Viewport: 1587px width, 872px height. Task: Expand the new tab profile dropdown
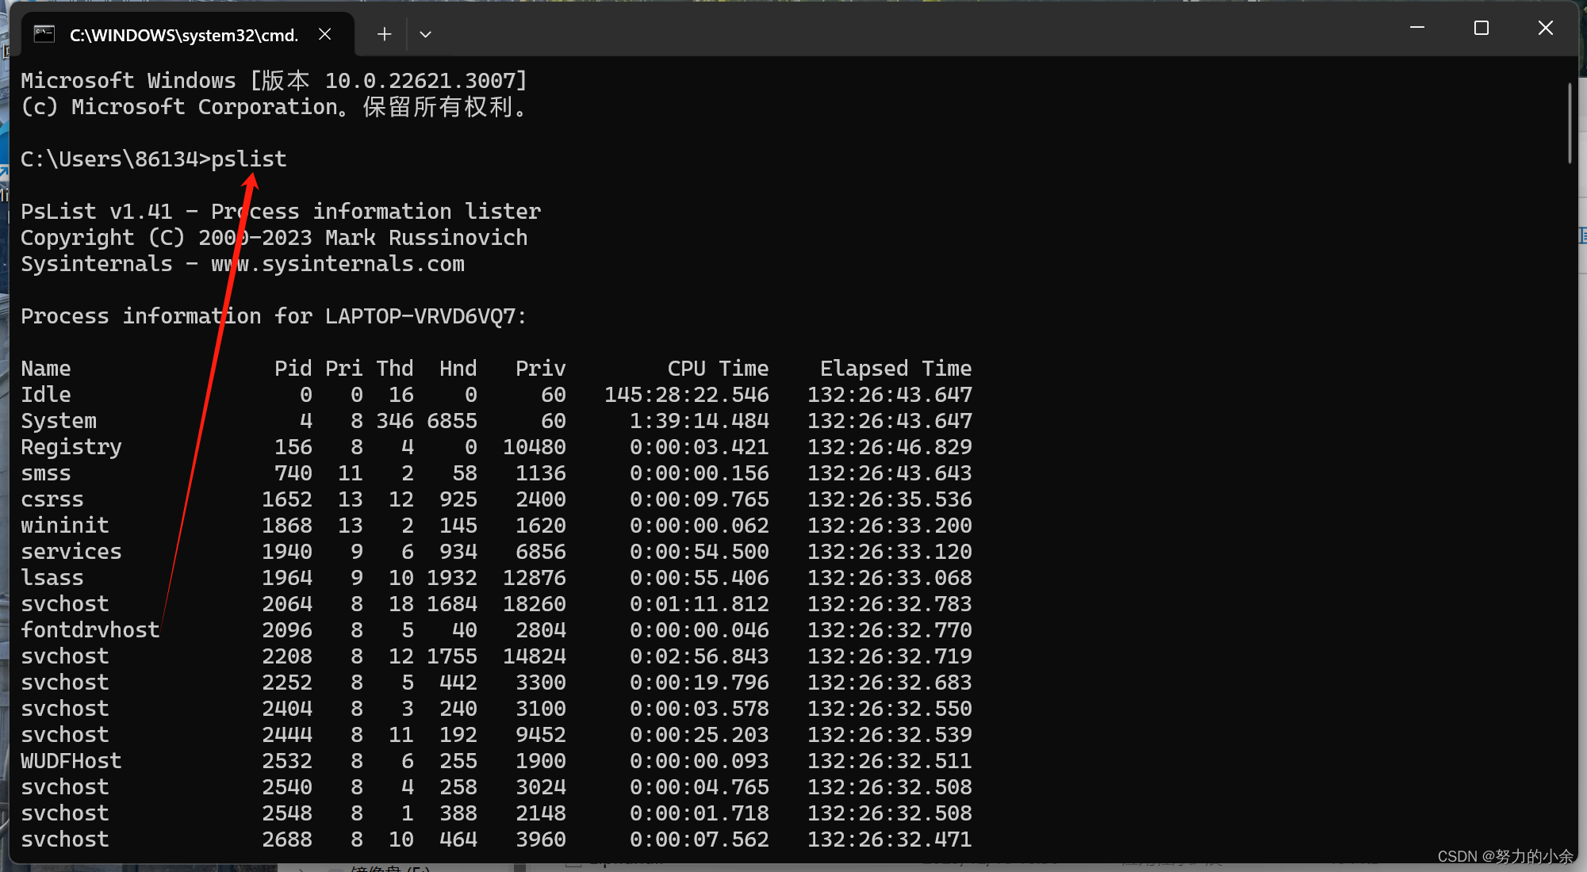coord(425,34)
